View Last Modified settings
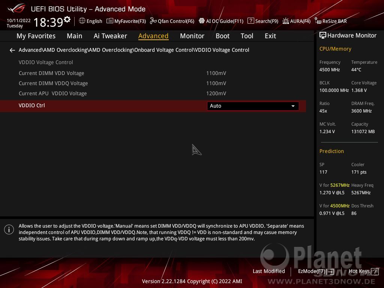 pos(268,271)
